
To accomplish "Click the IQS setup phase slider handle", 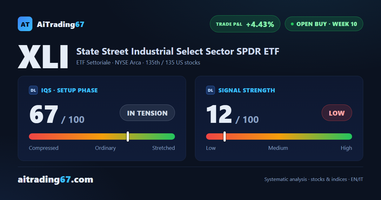I will coord(128,137).
